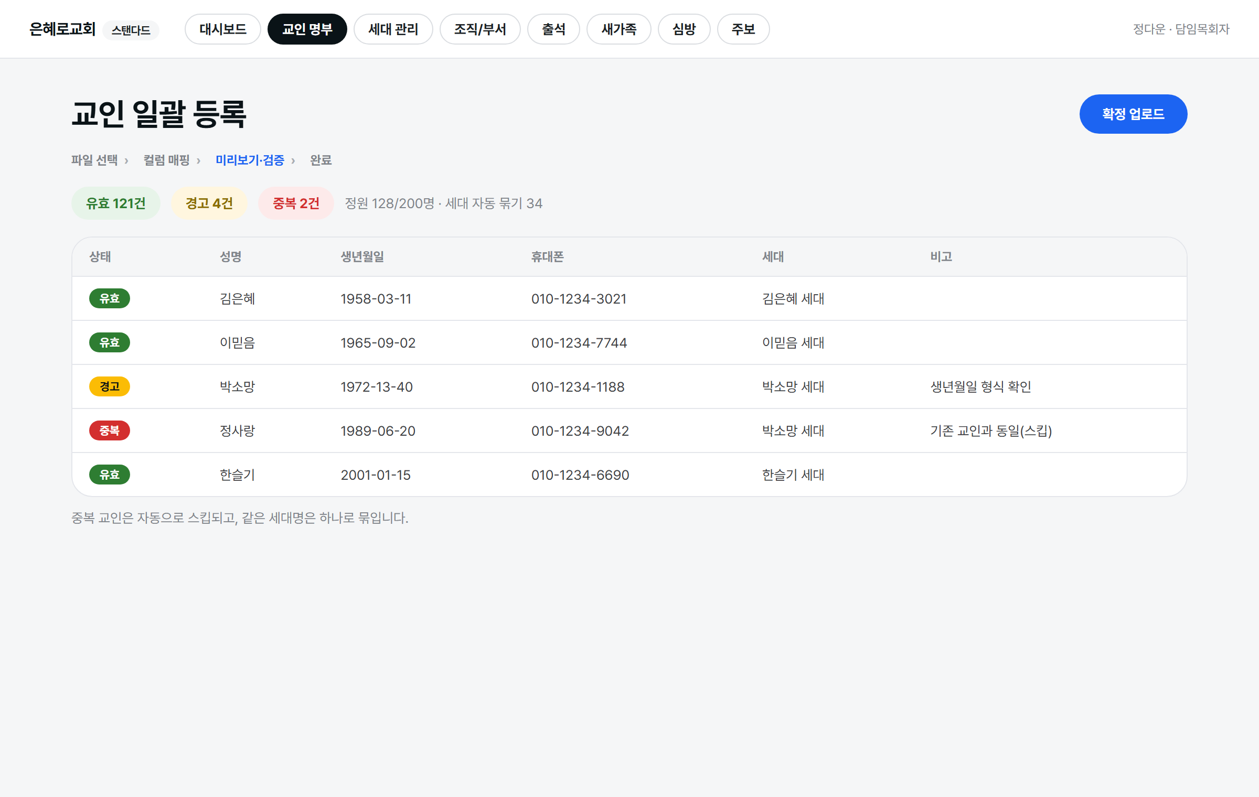The image size is (1259, 797).
Task: Click the 유효 badge in 한슬기 row
Action: click(110, 475)
